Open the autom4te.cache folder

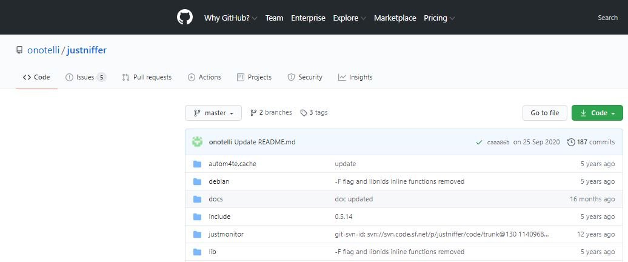pyautogui.click(x=232, y=164)
